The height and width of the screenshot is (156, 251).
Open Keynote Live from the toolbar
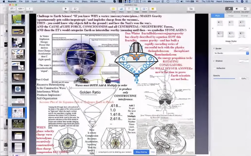[75, 9]
